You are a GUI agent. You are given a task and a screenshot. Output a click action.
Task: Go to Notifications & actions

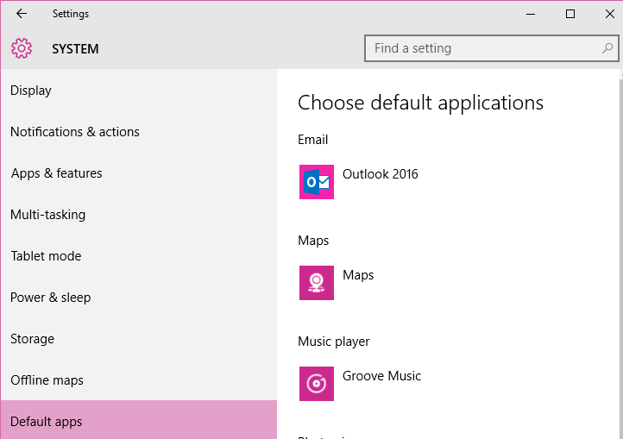point(74,132)
